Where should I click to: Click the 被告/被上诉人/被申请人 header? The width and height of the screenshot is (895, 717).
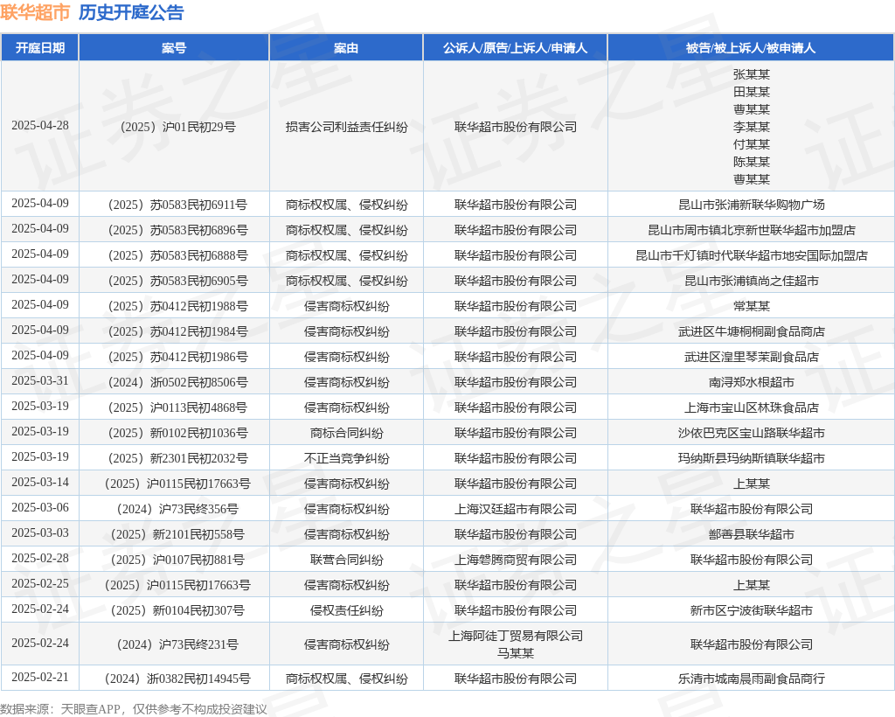pyautogui.click(x=751, y=48)
